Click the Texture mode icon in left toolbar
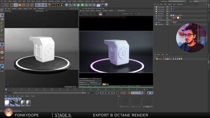210x118 pixels. point(2,19)
